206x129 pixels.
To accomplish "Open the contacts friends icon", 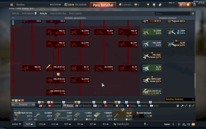I will click(184, 124).
